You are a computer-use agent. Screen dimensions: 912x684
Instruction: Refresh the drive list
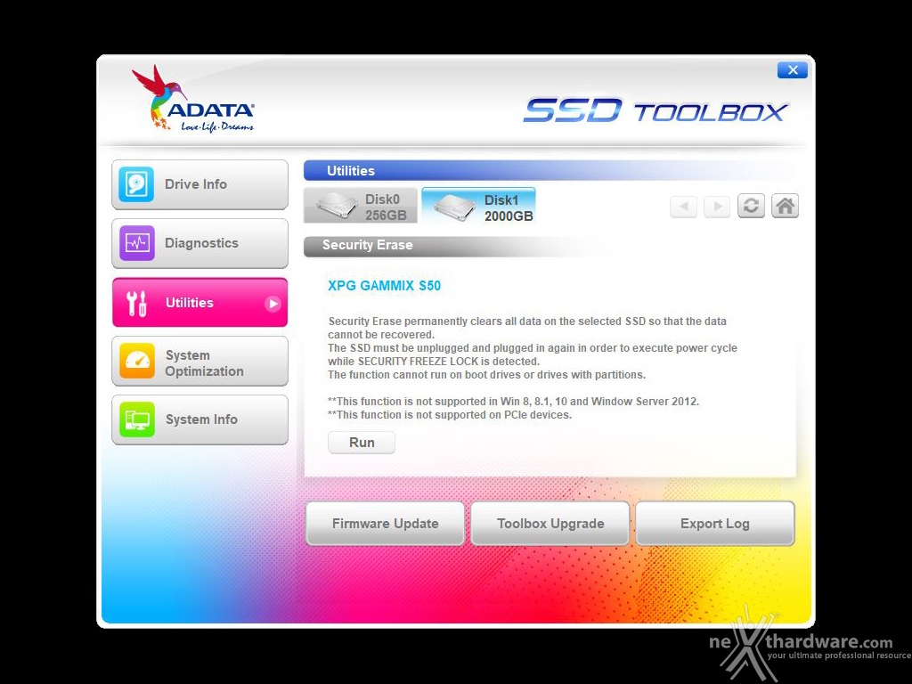coord(751,206)
